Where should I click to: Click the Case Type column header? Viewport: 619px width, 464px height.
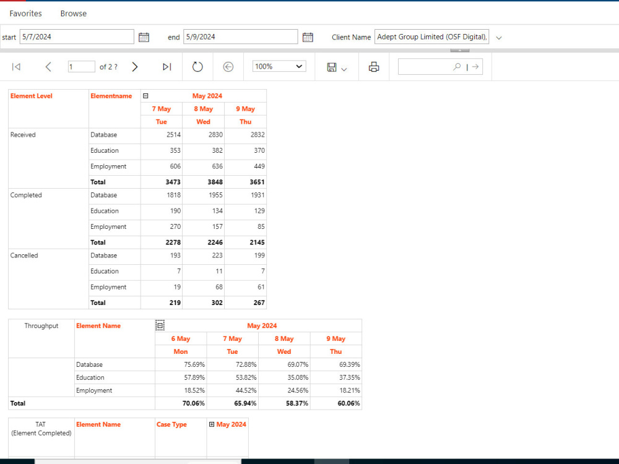click(x=171, y=424)
